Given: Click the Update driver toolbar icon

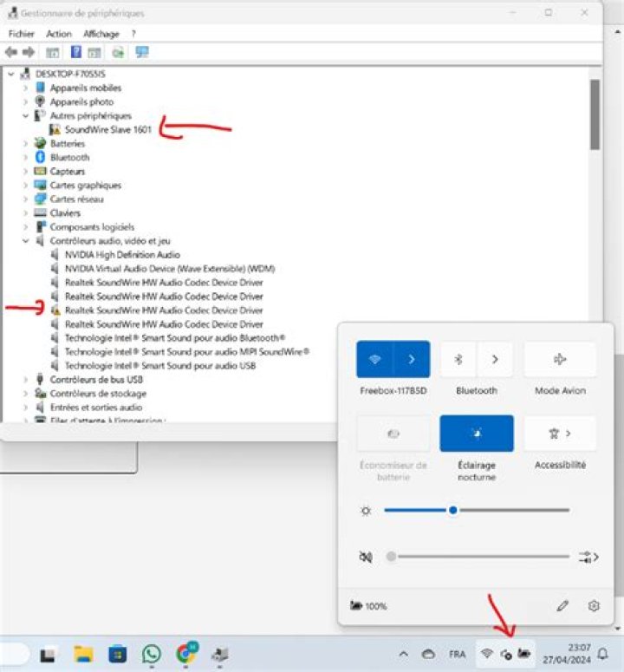Looking at the screenshot, I should coord(118,52).
